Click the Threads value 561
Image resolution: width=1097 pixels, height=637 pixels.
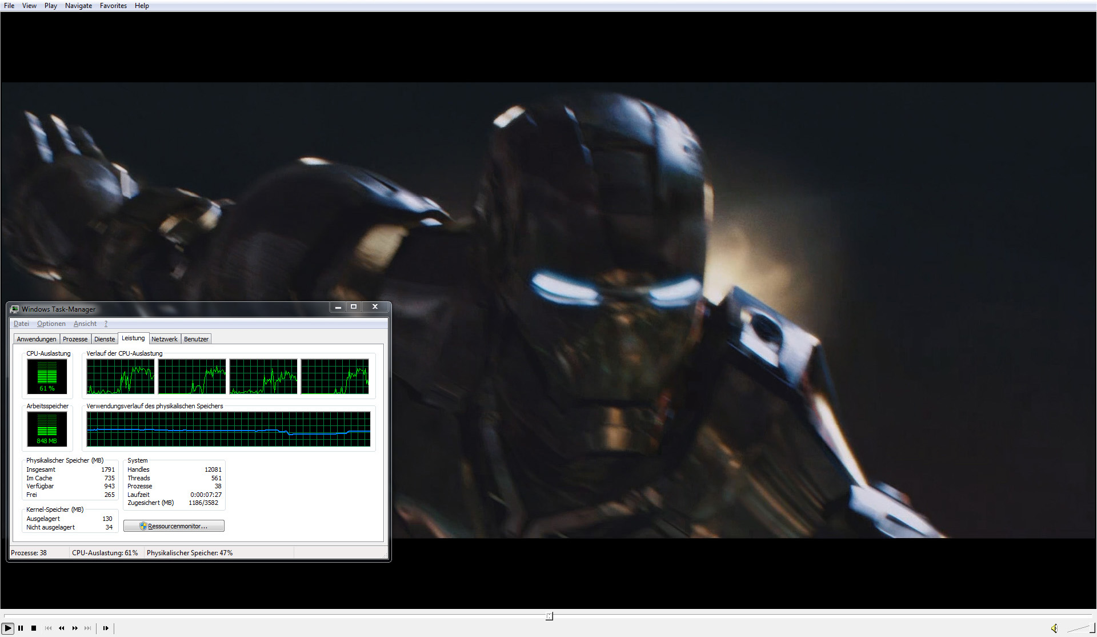[x=217, y=478]
